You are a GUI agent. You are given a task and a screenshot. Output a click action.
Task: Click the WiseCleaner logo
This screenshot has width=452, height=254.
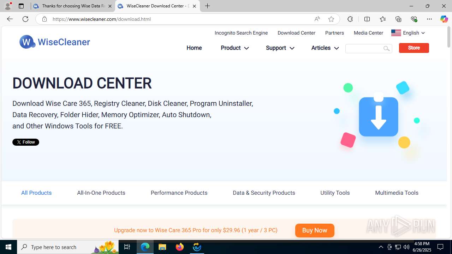point(55,42)
